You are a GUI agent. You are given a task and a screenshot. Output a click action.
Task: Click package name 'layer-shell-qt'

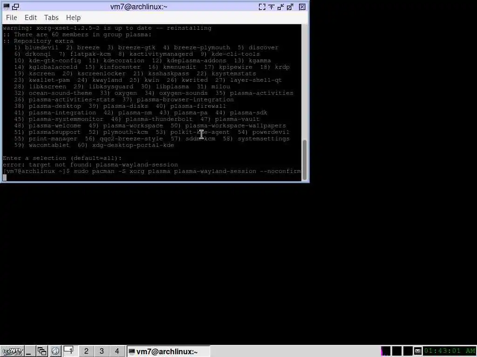point(256,80)
